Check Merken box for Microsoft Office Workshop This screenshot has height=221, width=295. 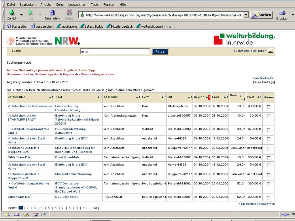[269, 175]
